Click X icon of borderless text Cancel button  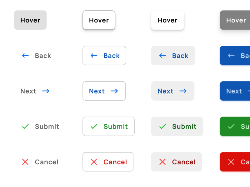[25, 162]
